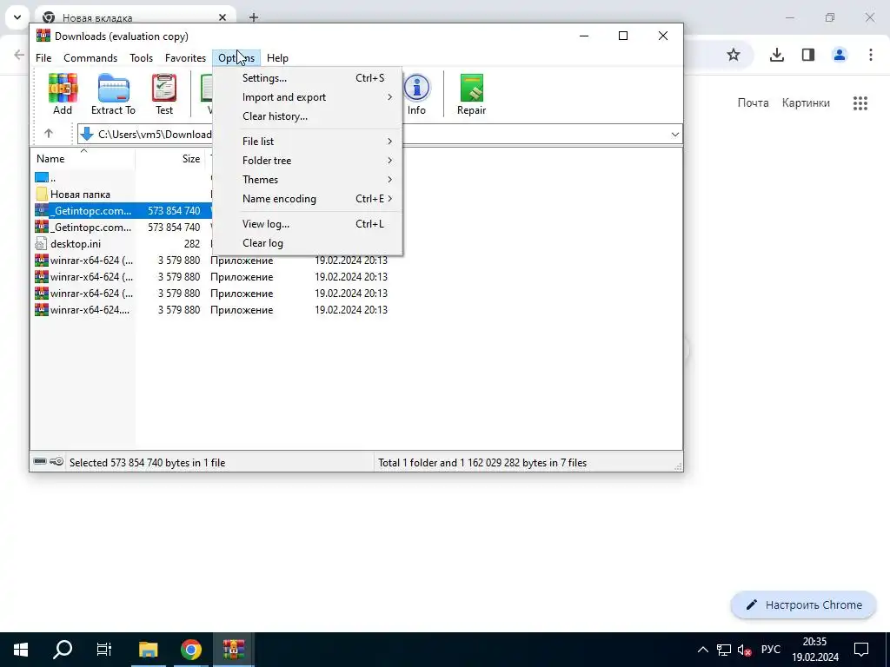This screenshot has width=890, height=667.
Task: Switch input language РУС indicator
Action: pyautogui.click(x=771, y=650)
